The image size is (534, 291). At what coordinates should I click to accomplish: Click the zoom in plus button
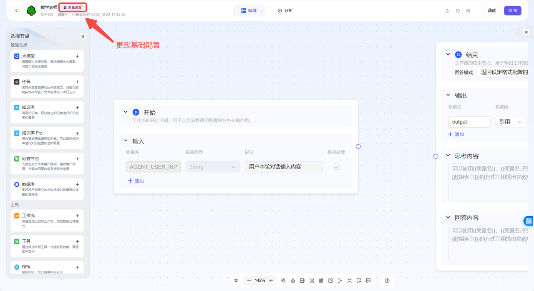tap(271, 281)
